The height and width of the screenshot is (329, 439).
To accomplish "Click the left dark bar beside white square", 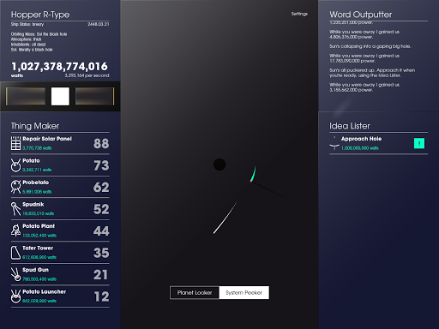I will (x=26, y=96).
